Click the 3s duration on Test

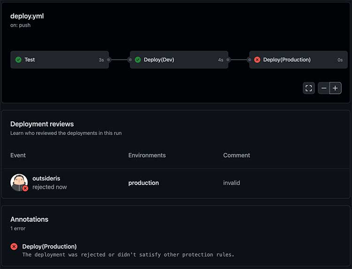(x=101, y=60)
